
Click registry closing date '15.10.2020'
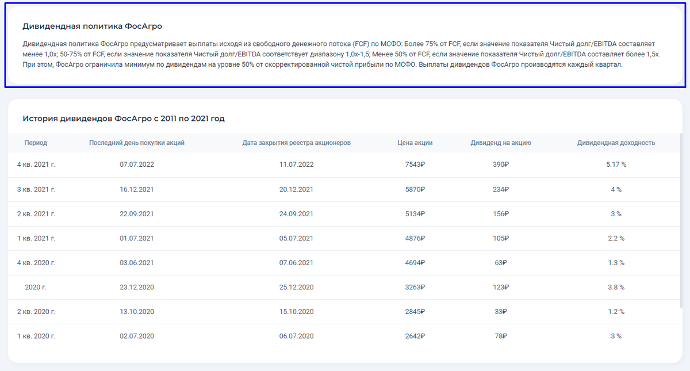point(296,312)
